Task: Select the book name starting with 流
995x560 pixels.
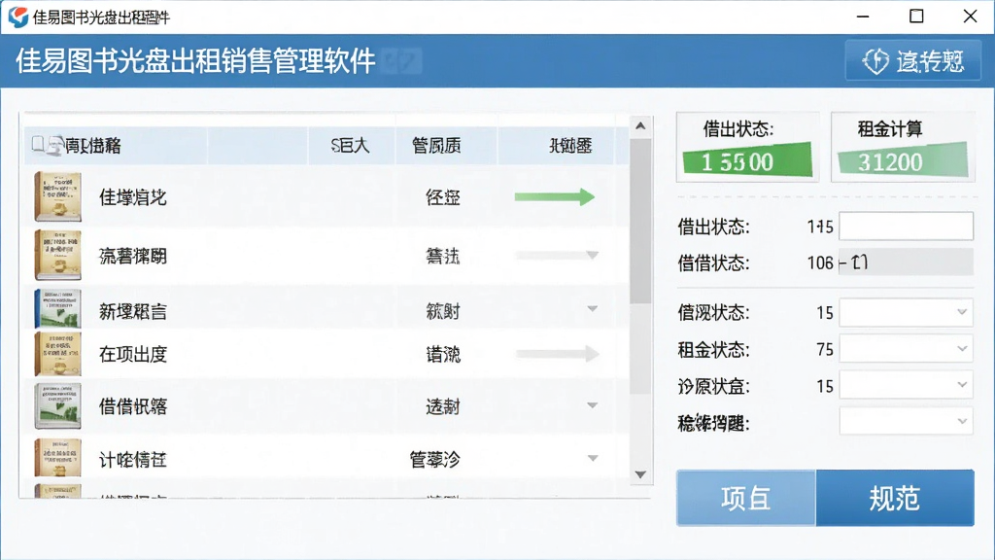Action: point(132,256)
